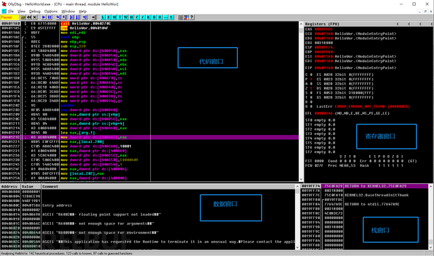The height and width of the screenshot is (256, 434).
Task: Show Handles with the H button
Action: [x=131, y=17]
